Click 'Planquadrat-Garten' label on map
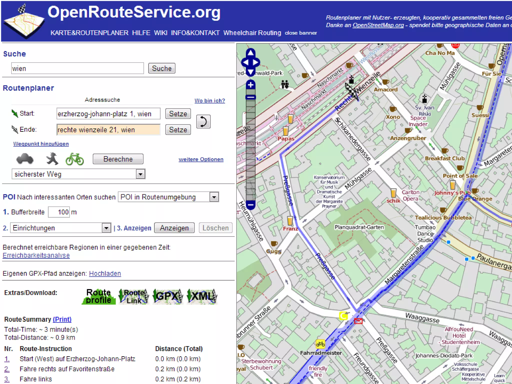 [x=359, y=227]
